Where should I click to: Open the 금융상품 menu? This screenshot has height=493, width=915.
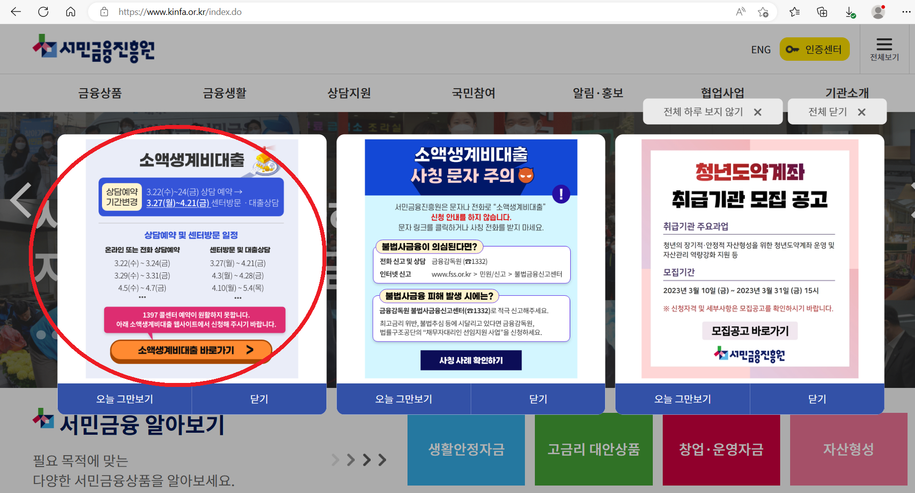[100, 93]
